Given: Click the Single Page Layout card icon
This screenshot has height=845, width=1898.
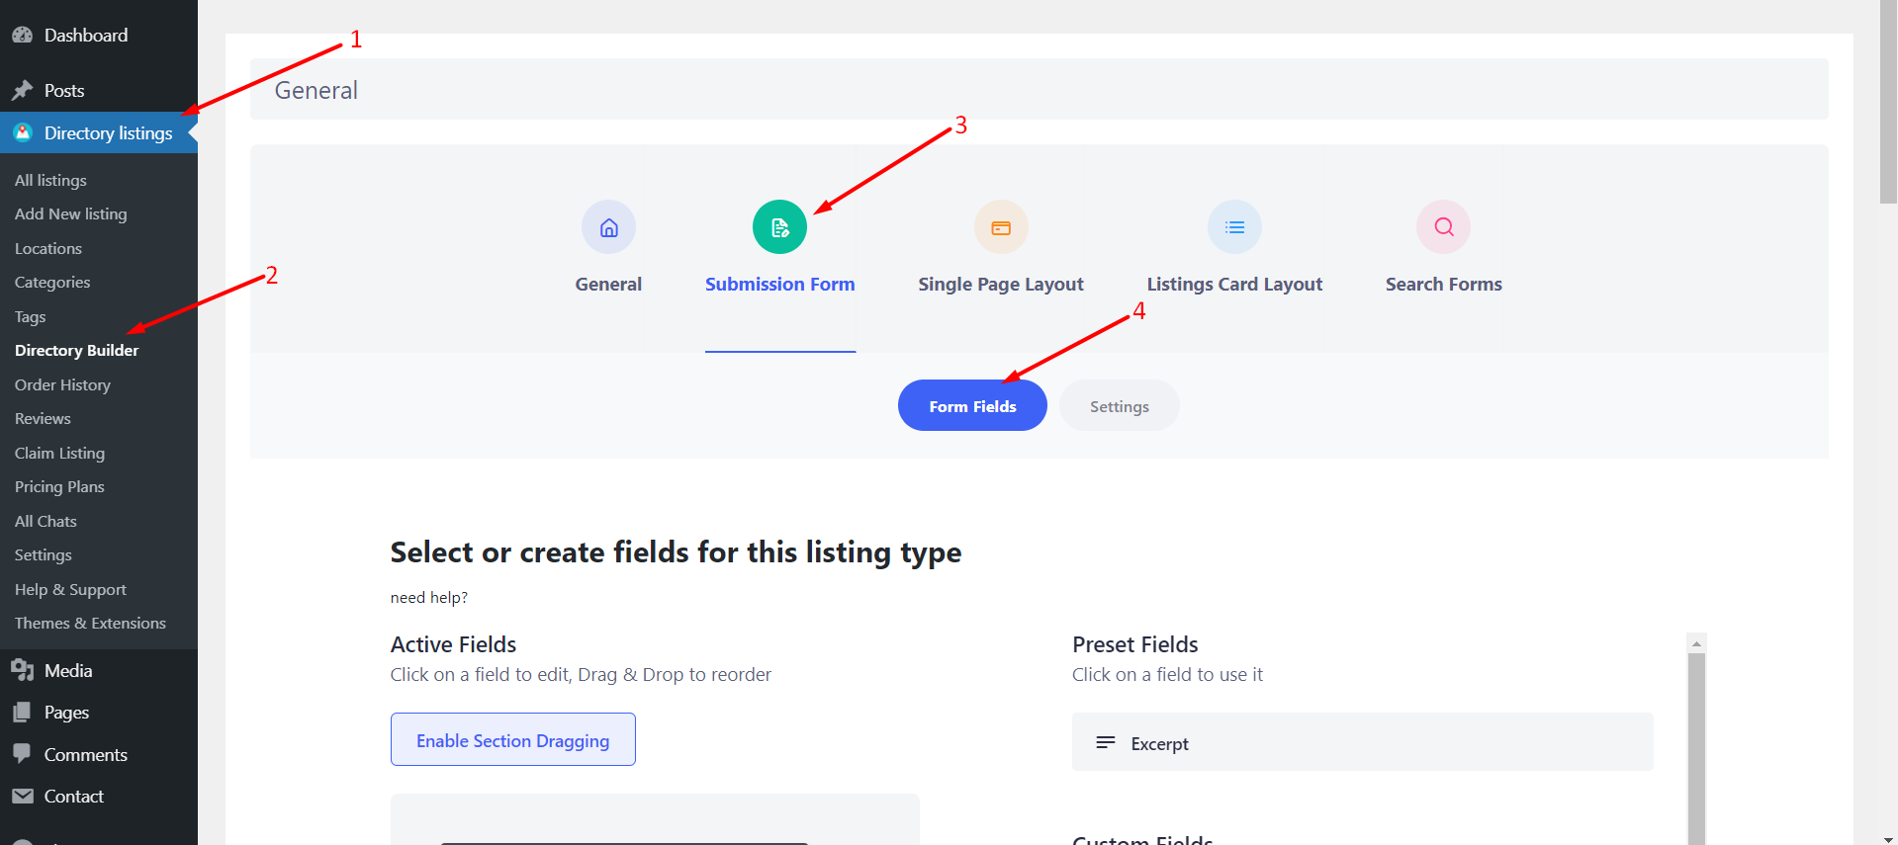Looking at the screenshot, I should pos(1000,226).
